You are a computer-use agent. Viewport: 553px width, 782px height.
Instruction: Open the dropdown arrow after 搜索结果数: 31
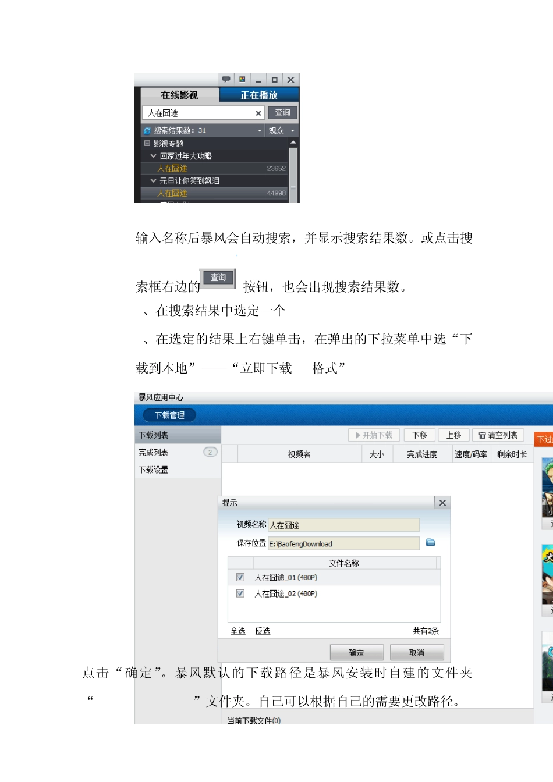260,131
